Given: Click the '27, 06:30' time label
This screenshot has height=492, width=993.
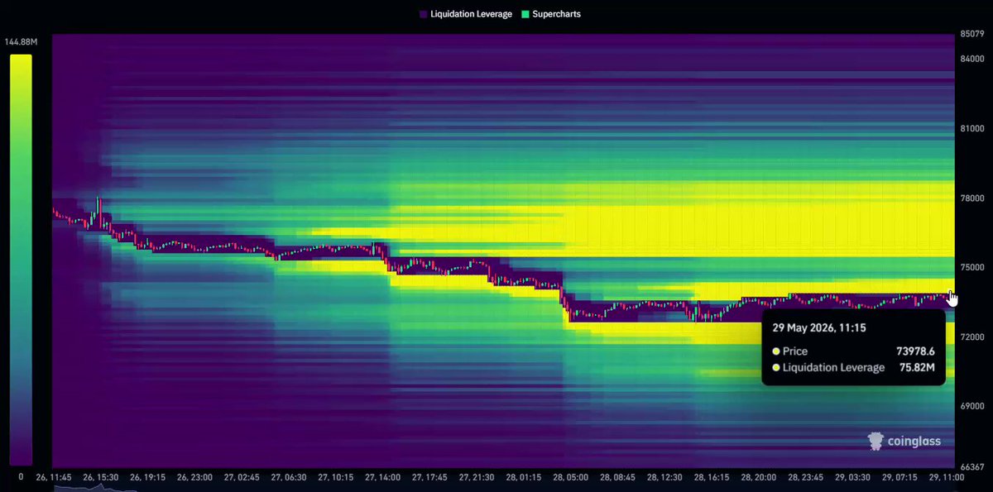Looking at the screenshot, I should (289, 477).
